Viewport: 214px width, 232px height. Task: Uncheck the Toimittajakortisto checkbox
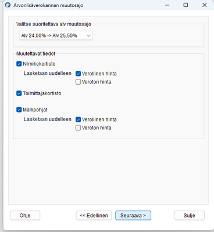point(19,93)
